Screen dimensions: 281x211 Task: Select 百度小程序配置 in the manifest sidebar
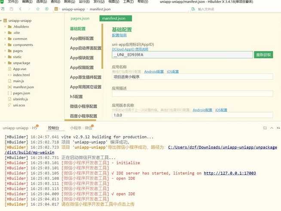83,116
